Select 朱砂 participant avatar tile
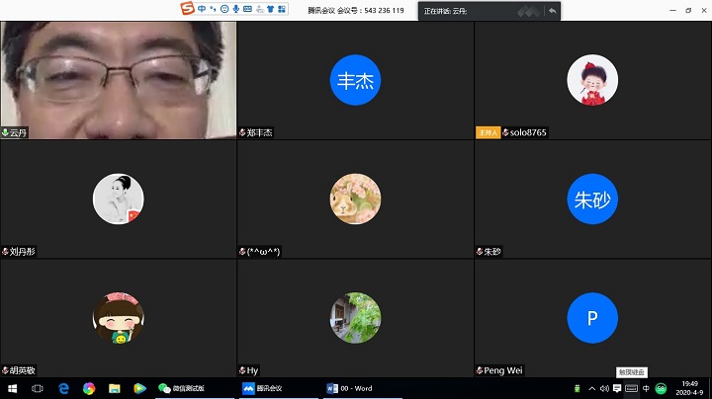This screenshot has height=399, width=712. click(592, 199)
